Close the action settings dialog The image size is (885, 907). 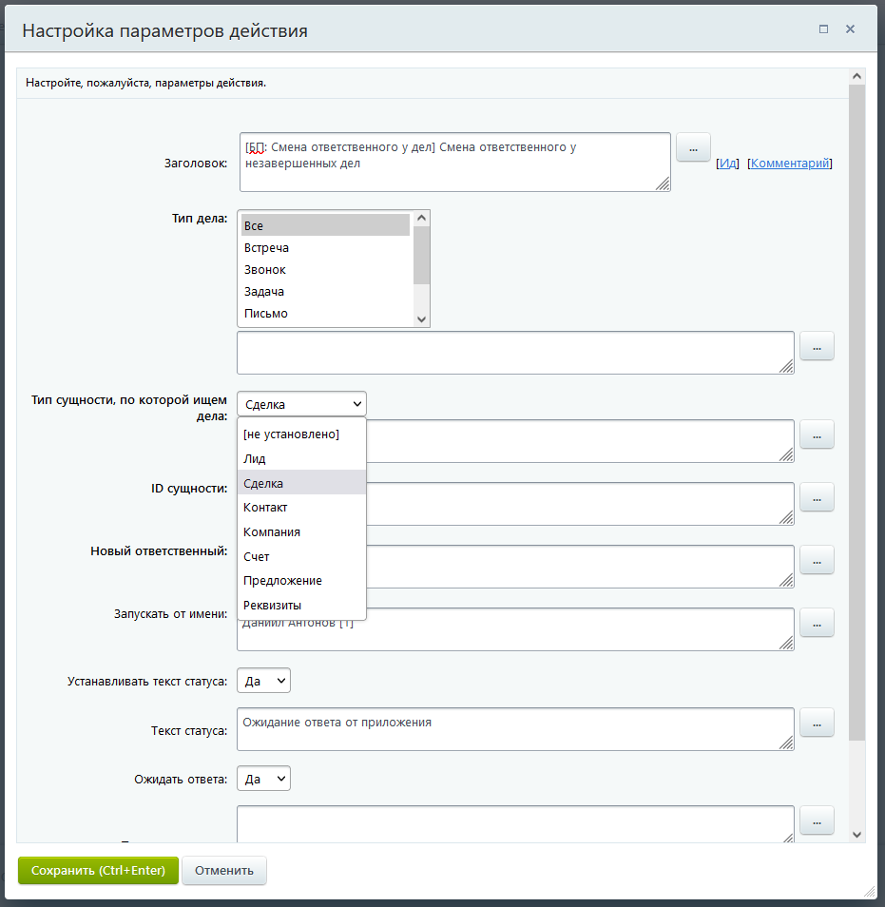(x=851, y=29)
